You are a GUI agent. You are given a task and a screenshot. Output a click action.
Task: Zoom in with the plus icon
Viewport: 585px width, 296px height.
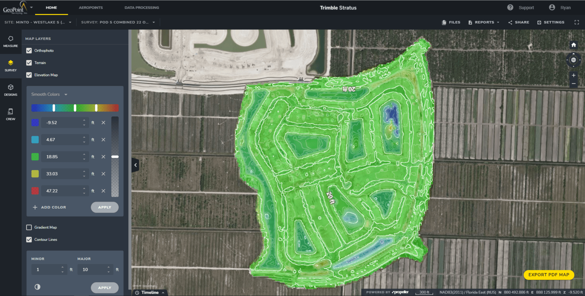(x=574, y=75)
